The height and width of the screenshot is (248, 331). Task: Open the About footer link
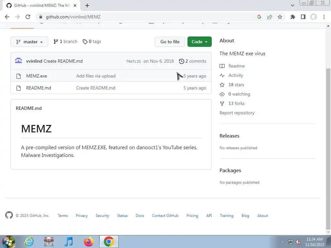tap(262, 216)
